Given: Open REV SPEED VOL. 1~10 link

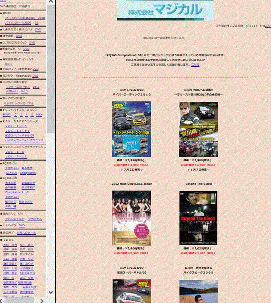Looking at the screenshot, I should coord(16,126).
